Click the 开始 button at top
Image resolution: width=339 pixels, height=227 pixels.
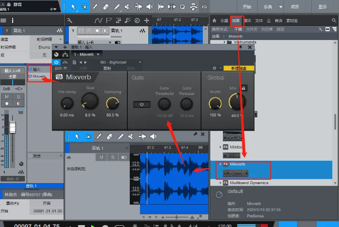pos(247,7)
